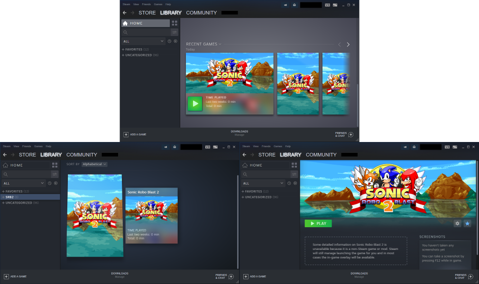Toggle recent-activity clock sort in top window
479x284 pixels.
click(x=169, y=41)
